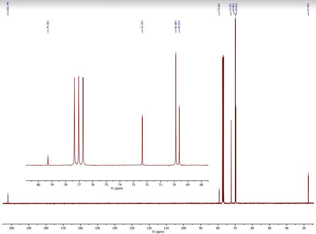Click the 180 tick on the main axis

pyautogui.click(x=46, y=228)
